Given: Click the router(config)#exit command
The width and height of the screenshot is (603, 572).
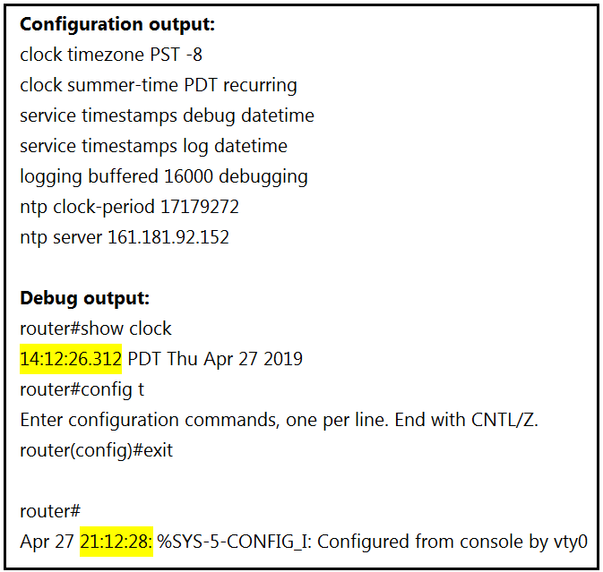Looking at the screenshot, I should tap(96, 450).
